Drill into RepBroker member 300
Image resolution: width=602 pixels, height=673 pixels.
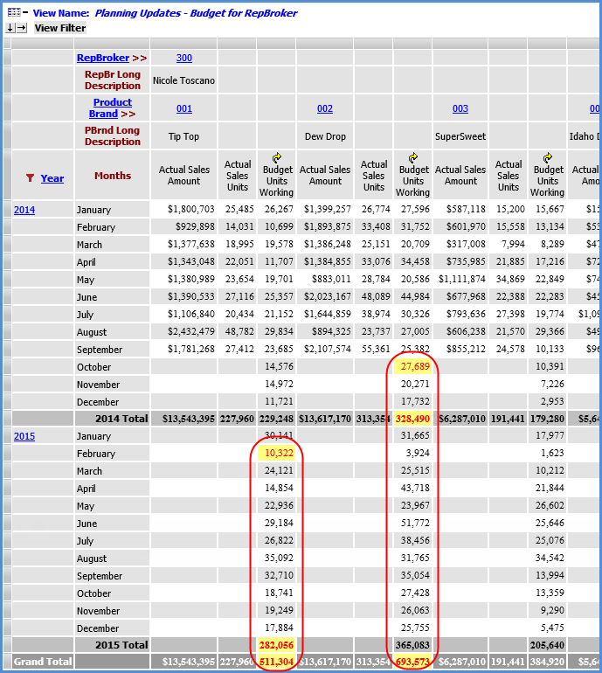click(183, 58)
